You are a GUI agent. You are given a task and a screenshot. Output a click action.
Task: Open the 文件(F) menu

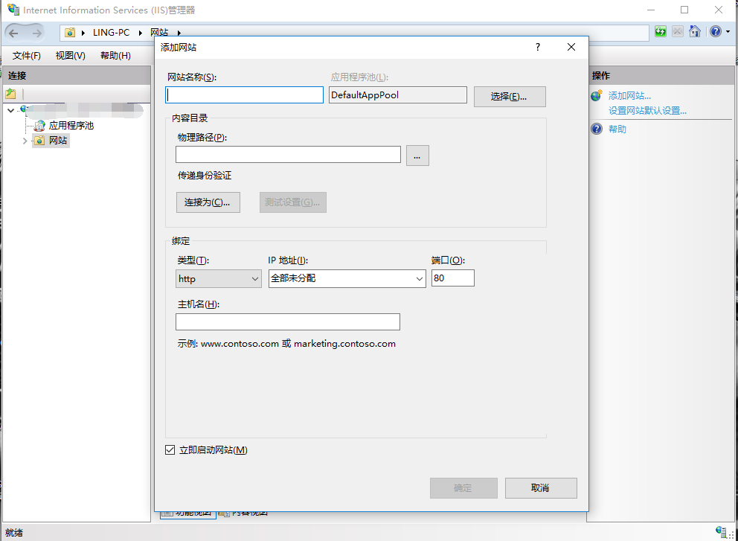(26, 56)
